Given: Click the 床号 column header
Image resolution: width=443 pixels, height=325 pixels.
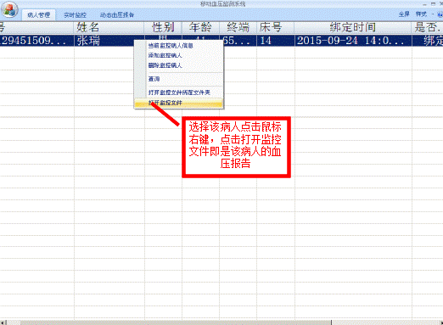Looking at the screenshot, I should [276, 27].
